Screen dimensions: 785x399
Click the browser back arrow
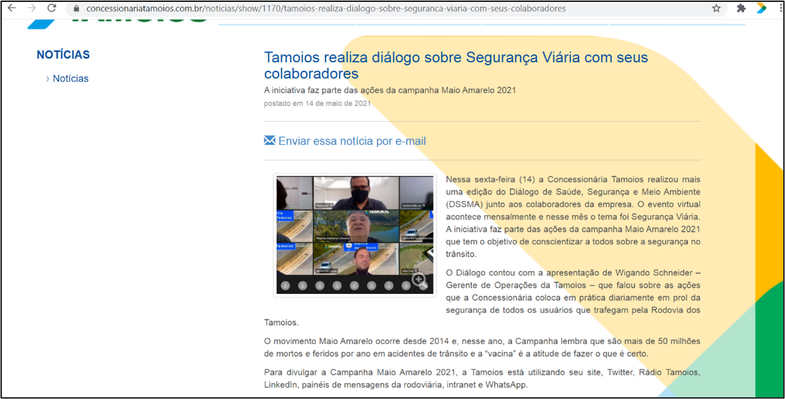click(12, 9)
